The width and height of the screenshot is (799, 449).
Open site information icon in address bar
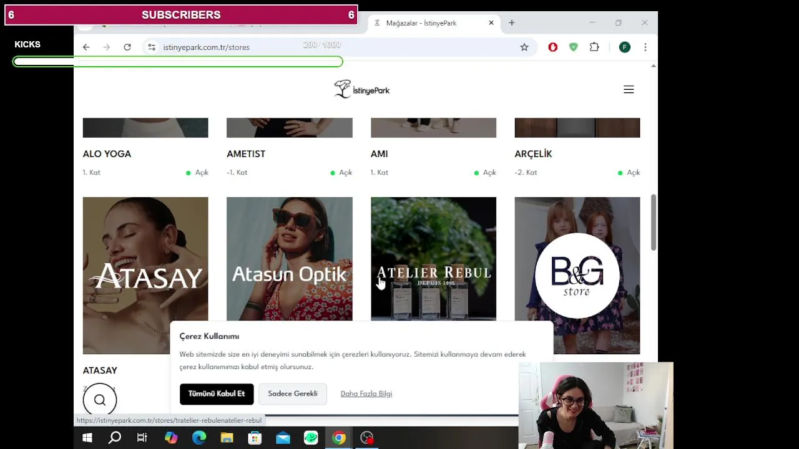click(152, 47)
